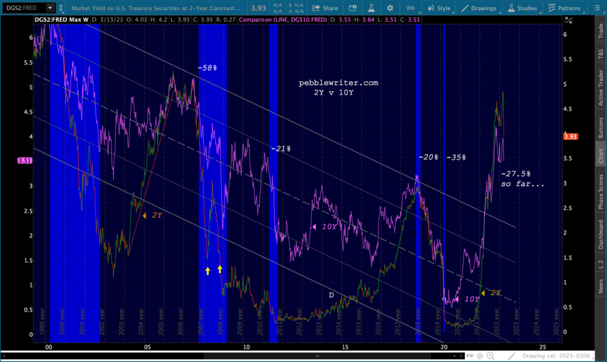Click the symbol link chain icon

61,8
